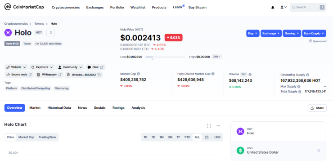Open the Earn Crypto dropdown button
The width and height of the screenshot is (333, 164).
314,33
